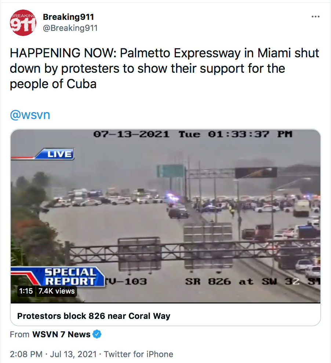Open the three-dot more options menu
The image size is (331, 363).
(x=316, y=17)
